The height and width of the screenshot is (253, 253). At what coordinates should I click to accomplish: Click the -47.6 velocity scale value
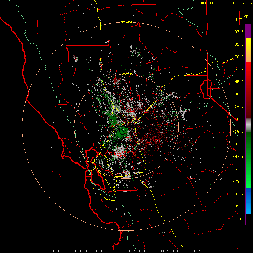(238, 157)
